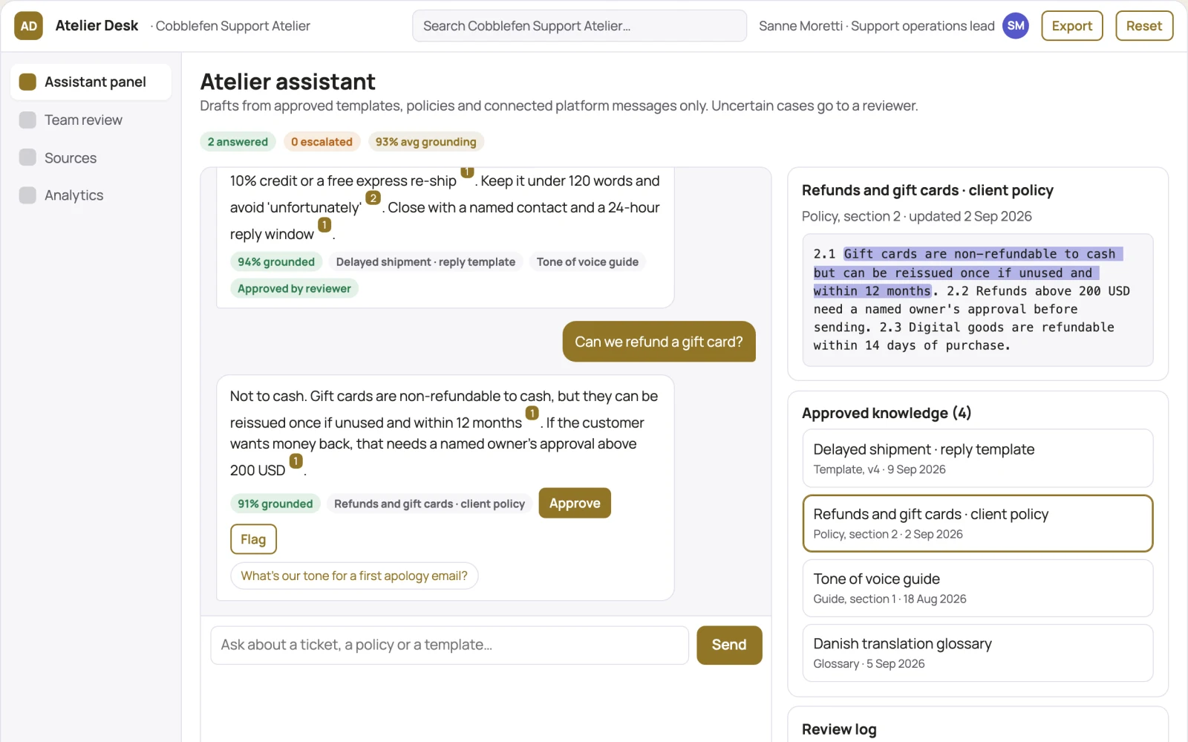The image size is (1188, 742).
Task: Click the AD Atelier Desk logo
Action: click(28, 26)
